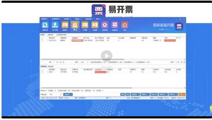Viewport: 212px width, 120px height.
Task: Play the video with the center play button
Action: point(107,56)
